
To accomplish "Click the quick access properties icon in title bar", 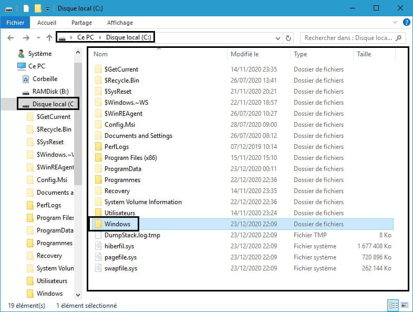I will (26, 8).
